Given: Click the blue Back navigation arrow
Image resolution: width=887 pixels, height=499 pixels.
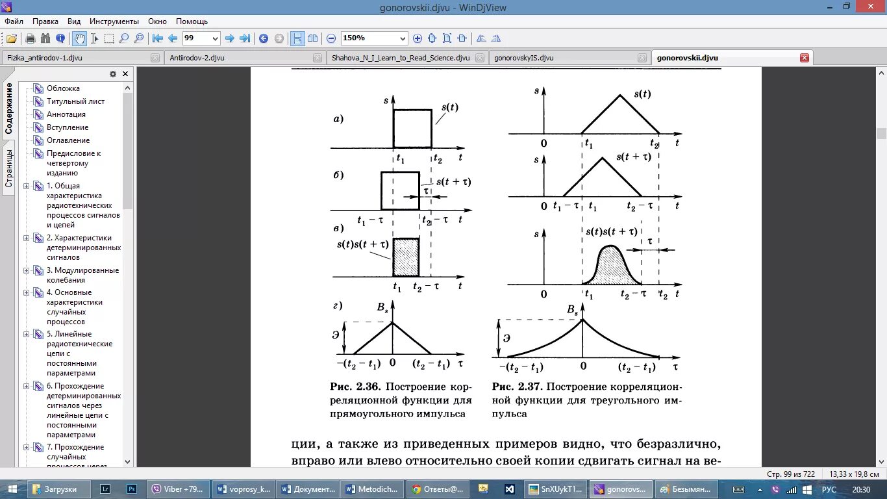Looking at the screenshot, I should [x=264, y=38].
